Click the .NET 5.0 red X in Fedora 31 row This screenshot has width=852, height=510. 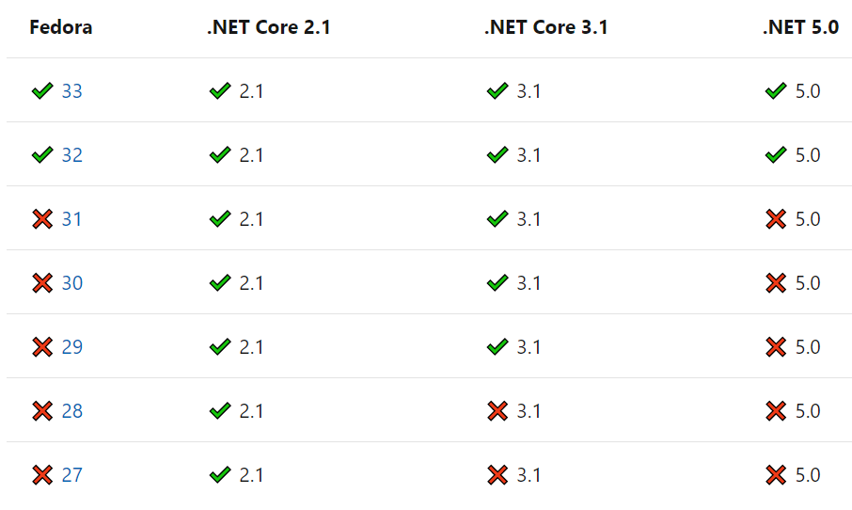point(776,219)
